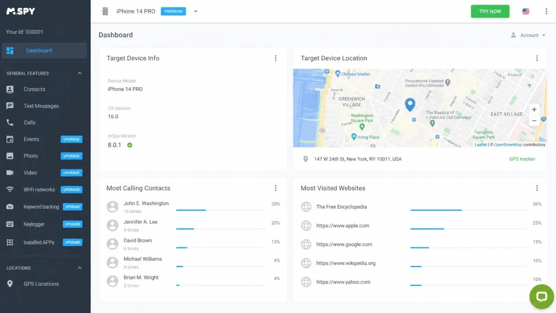Open the device selector dropdown arrow

tap(196, 11)
